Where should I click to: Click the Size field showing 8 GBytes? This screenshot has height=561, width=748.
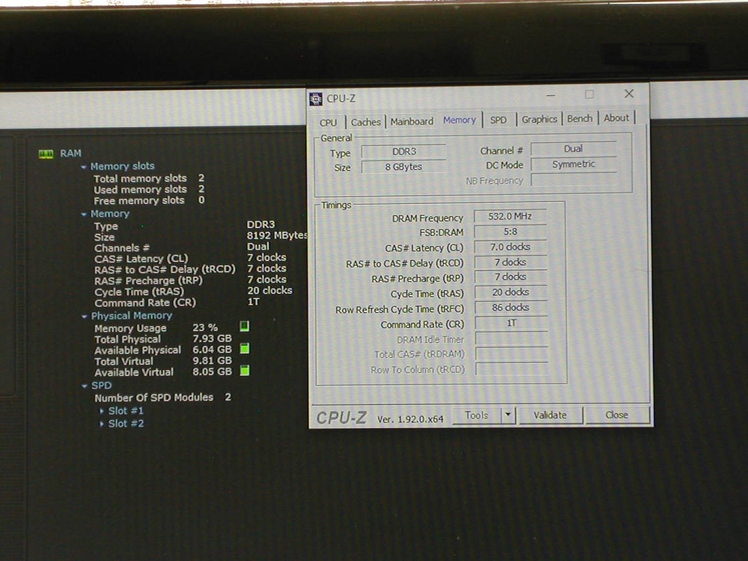coord(404,166)
